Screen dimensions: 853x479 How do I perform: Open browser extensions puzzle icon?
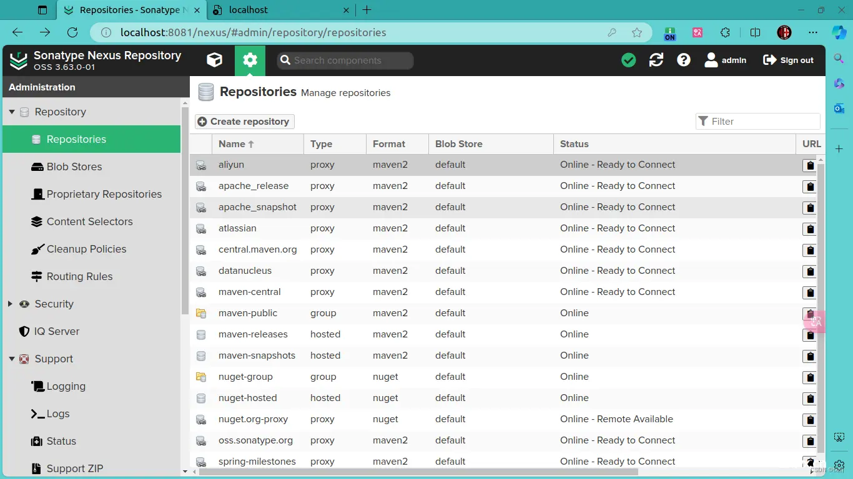pyautogui.click(x=725, y=32)
